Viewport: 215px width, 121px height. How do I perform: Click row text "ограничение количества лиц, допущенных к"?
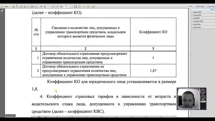click(77, 58)
